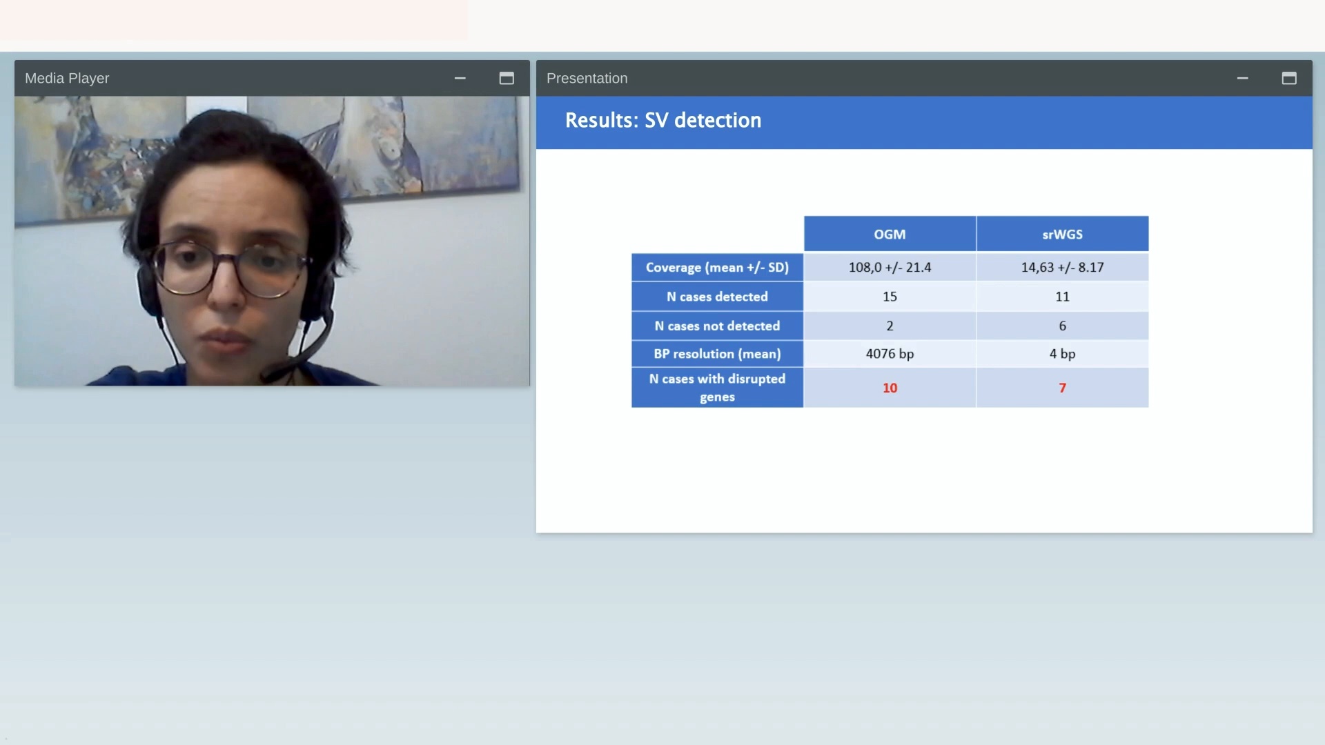Screen dimensions: 1325x745
Task: Click the srWGS not detected value 6
Action: point(1062,326)
